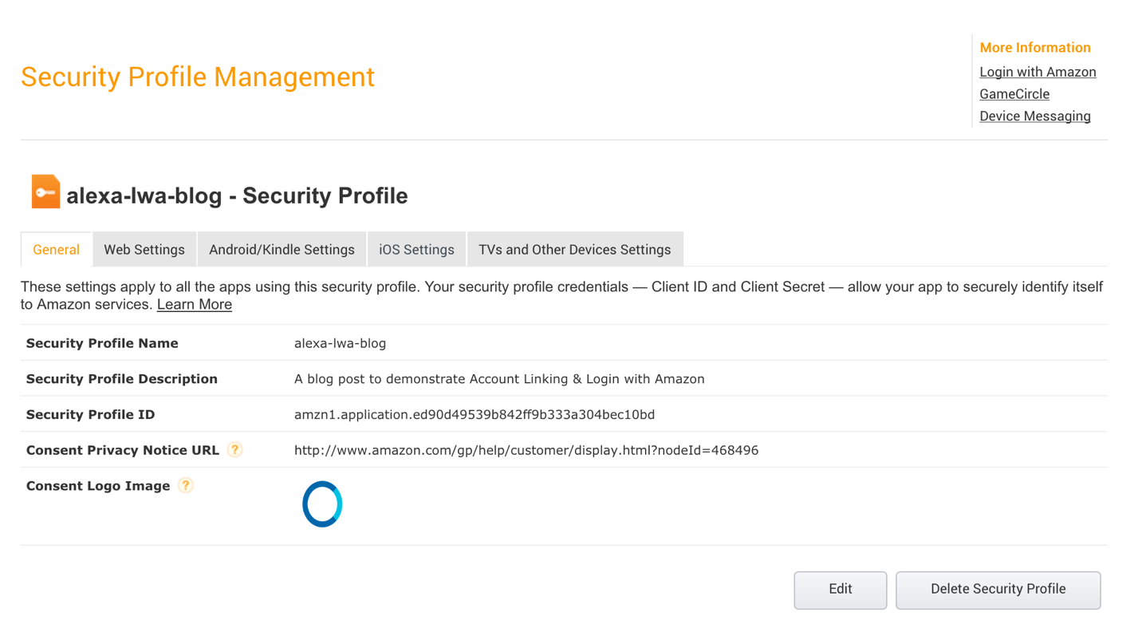Open the GameCircle link
Screen dimensions: 1142x624
point(1014,93)
